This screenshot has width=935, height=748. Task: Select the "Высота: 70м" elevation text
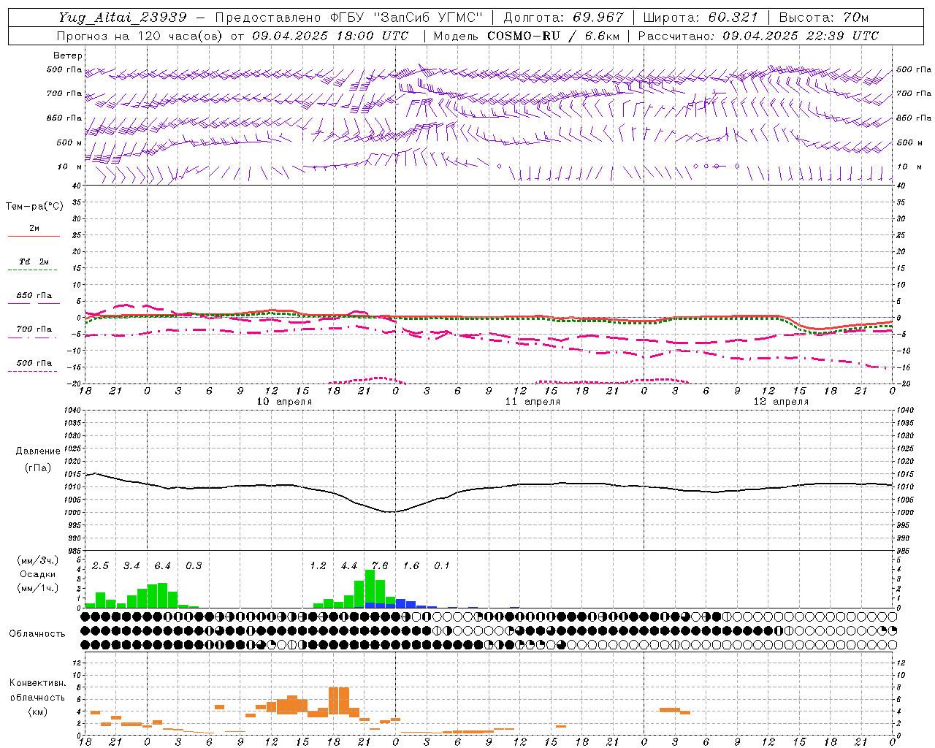tap(824, 18)
